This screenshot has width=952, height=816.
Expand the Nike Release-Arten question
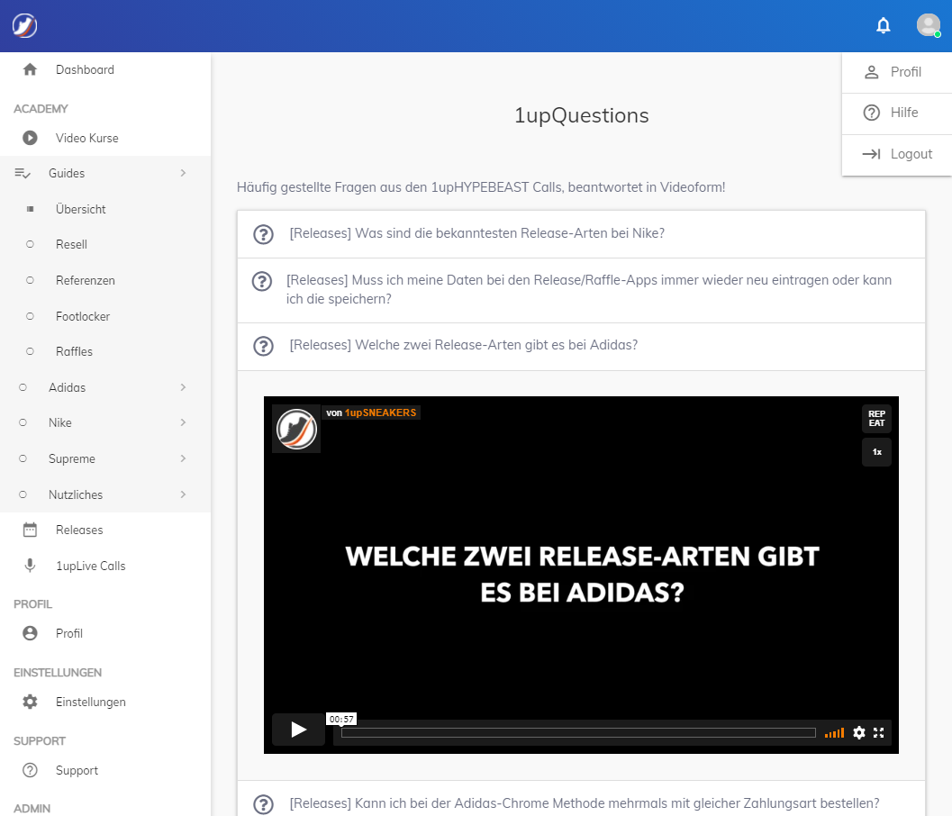click(581, 234)
